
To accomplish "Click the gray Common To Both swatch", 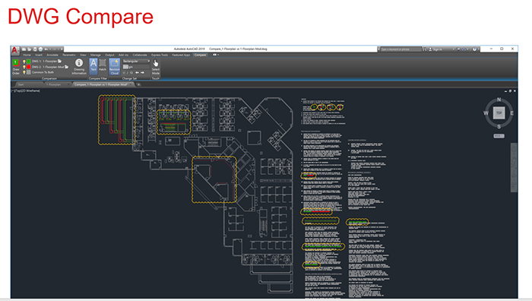I will point(29,72).
